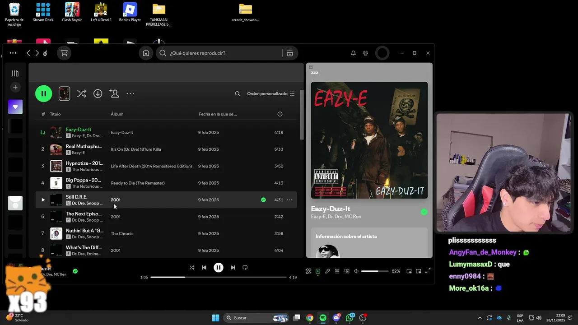The image size is (578, 325).
Task: Toggle liked checkmark in bottom player bar
Action: [x=75, y=271]
